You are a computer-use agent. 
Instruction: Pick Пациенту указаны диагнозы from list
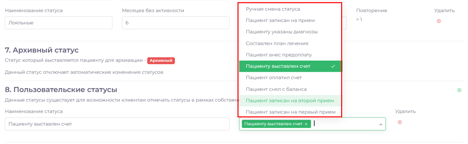290,32
